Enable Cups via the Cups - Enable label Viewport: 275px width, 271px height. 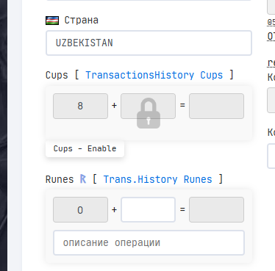tap(85, 148)
